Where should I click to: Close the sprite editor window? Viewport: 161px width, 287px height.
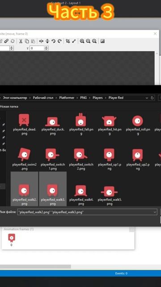[155, 34]
